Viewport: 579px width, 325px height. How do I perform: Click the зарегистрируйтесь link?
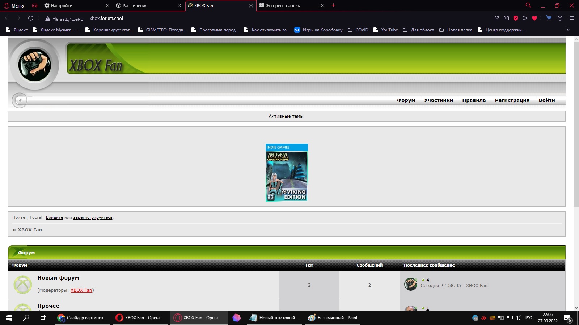pyautogui.click(x=93, y=217)
